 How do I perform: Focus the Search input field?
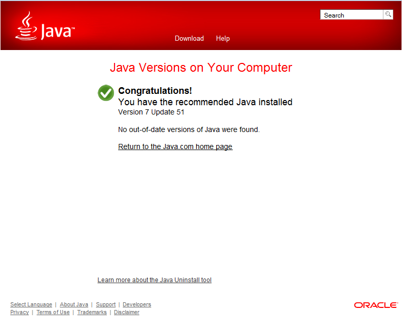(x=351, y=15)
